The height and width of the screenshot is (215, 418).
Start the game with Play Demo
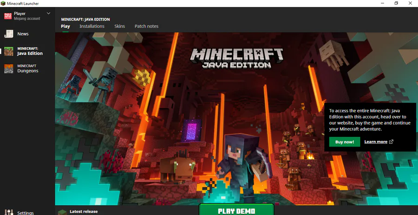[x=236, y=209]
